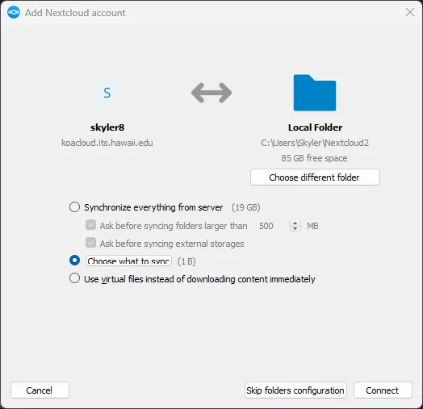Click the 85 GB free space label
This screenshot has width=423, height=409.
pos(314,158)
